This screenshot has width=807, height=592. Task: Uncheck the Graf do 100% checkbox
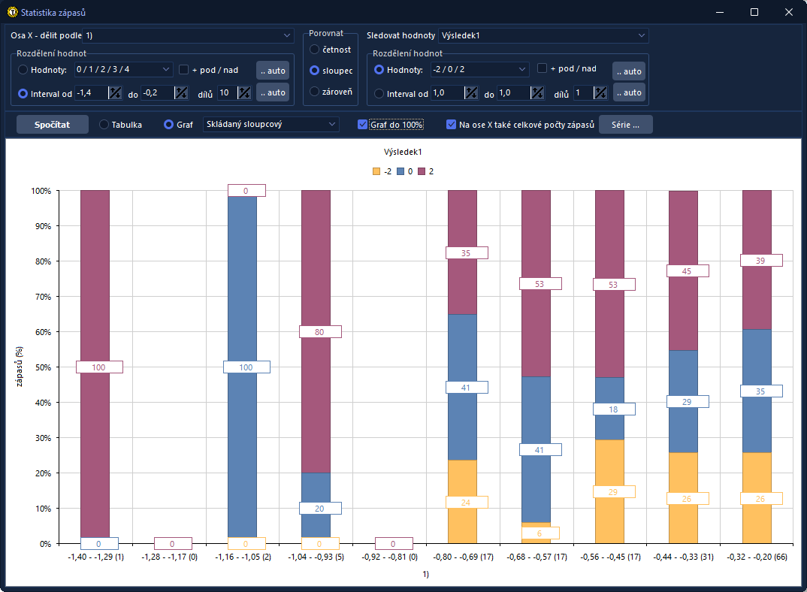coord(363,125)
